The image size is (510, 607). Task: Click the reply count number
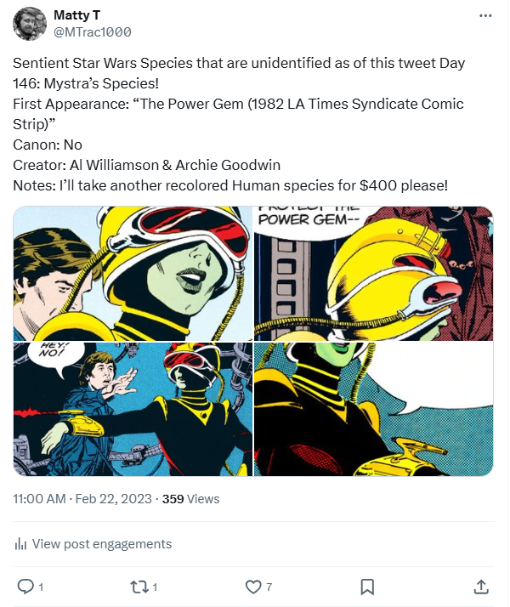41,587
